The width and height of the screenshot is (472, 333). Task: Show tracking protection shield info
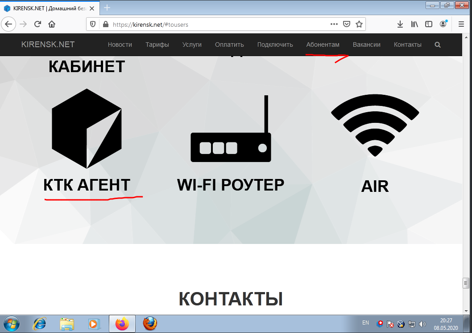[93, 24]
